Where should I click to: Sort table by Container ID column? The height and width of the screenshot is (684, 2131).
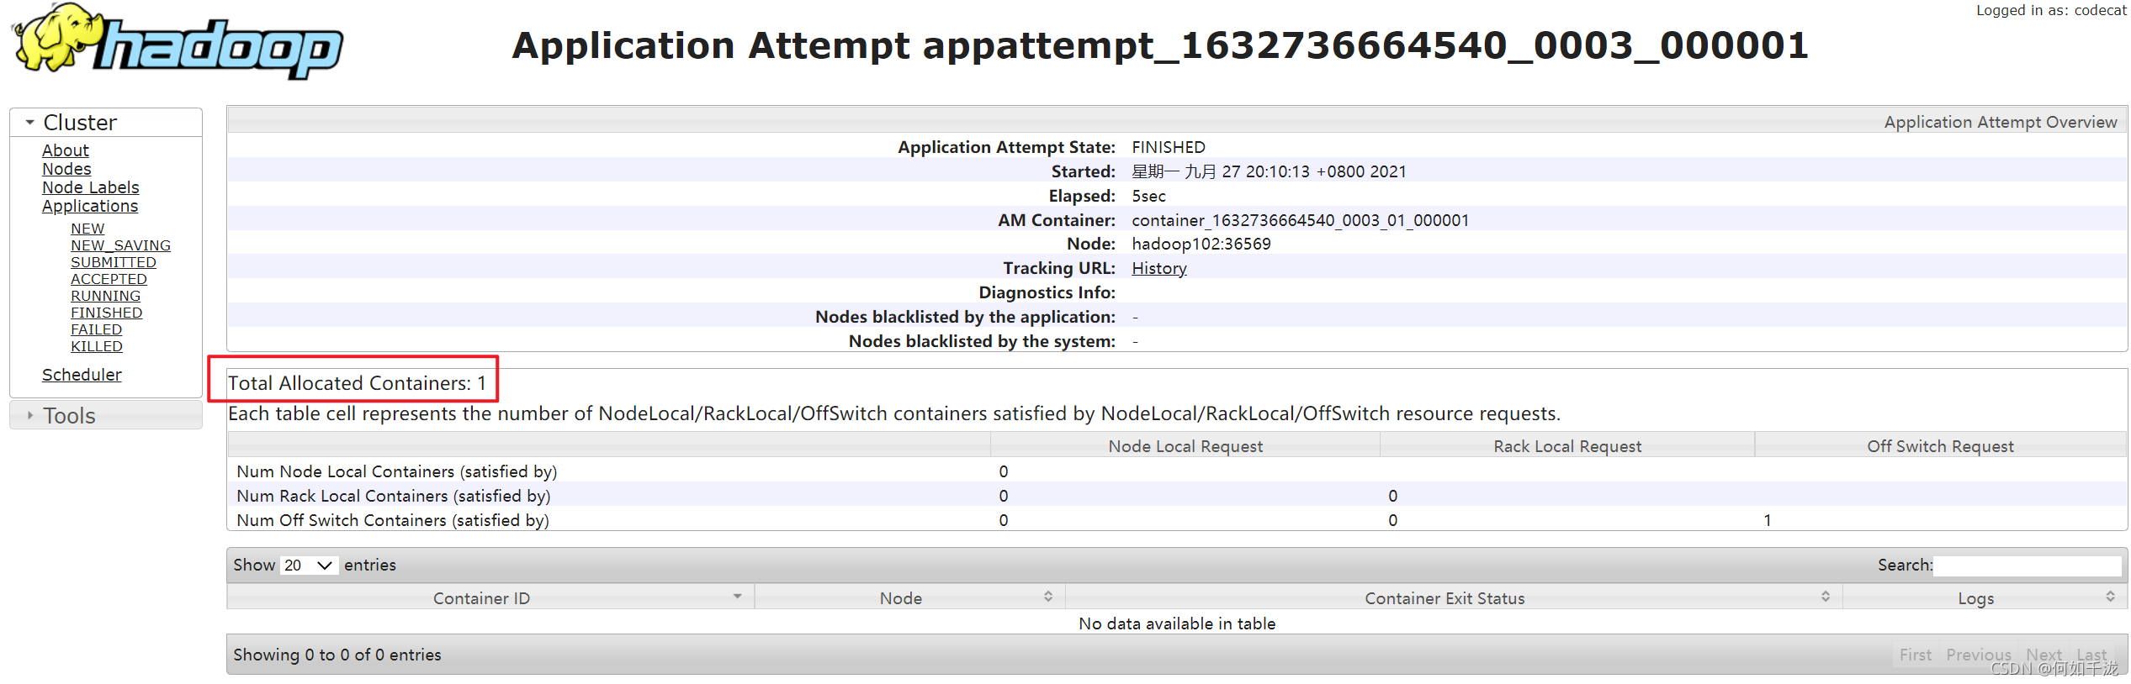click(x=490, y=597)
